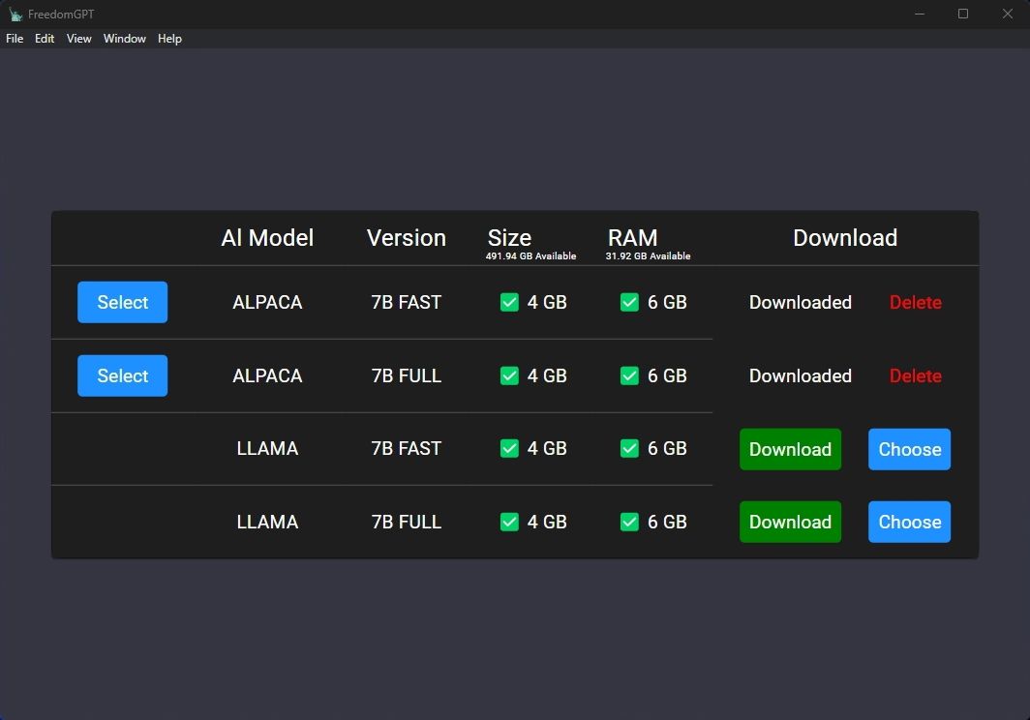Download the LLAMA 7B FAST model
1030x720 pixels.
tap(790, 448)
